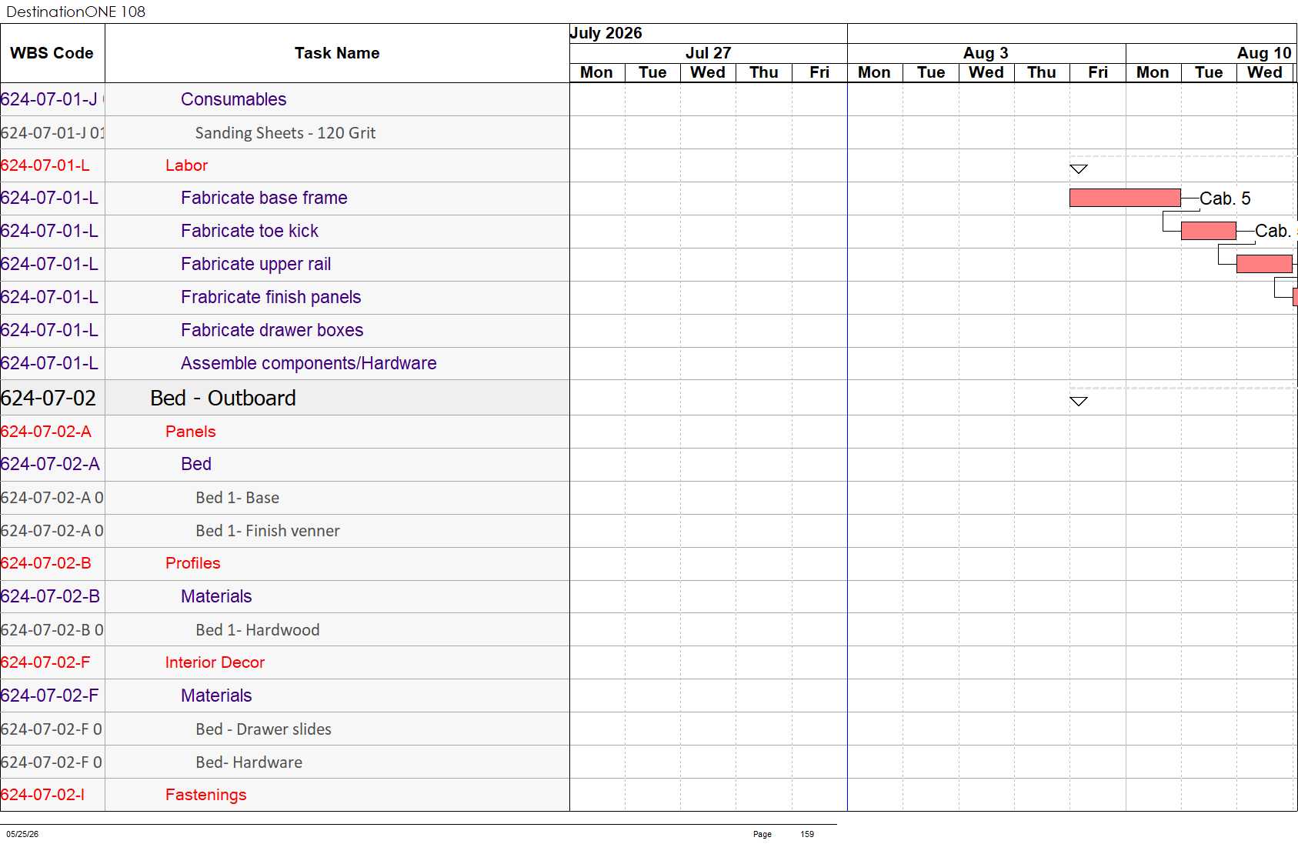The width and height of the screenshot is (1298, 844).
Task: Select the Jul 27 week header
Action: 708,53
